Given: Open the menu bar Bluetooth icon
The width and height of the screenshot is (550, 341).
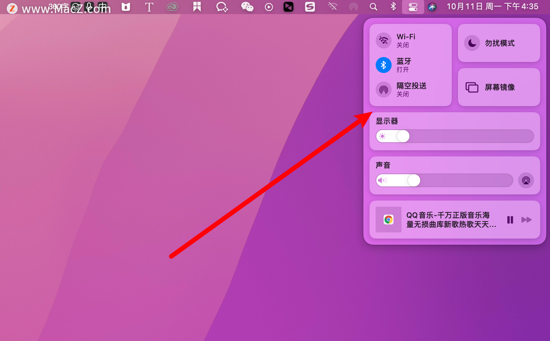Looking at the screenshot, I should tap(393, 6).
